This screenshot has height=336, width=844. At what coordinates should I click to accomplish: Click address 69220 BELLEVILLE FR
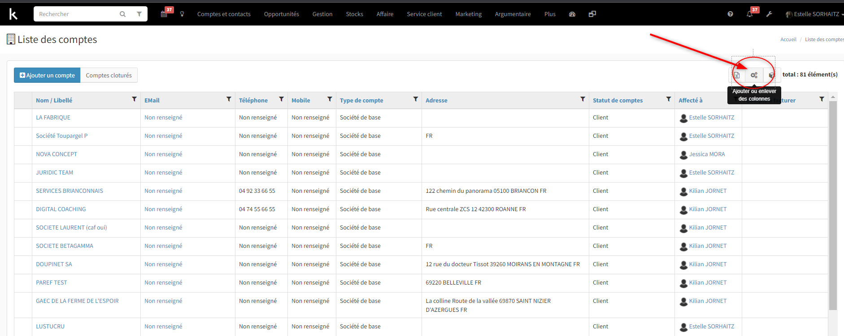(x=453, y=283)
